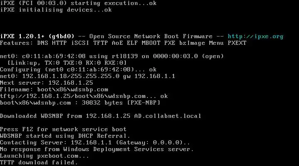Click the 'Configuring (net0' line
The image size is (299, 166).
(x=78, y=69)
